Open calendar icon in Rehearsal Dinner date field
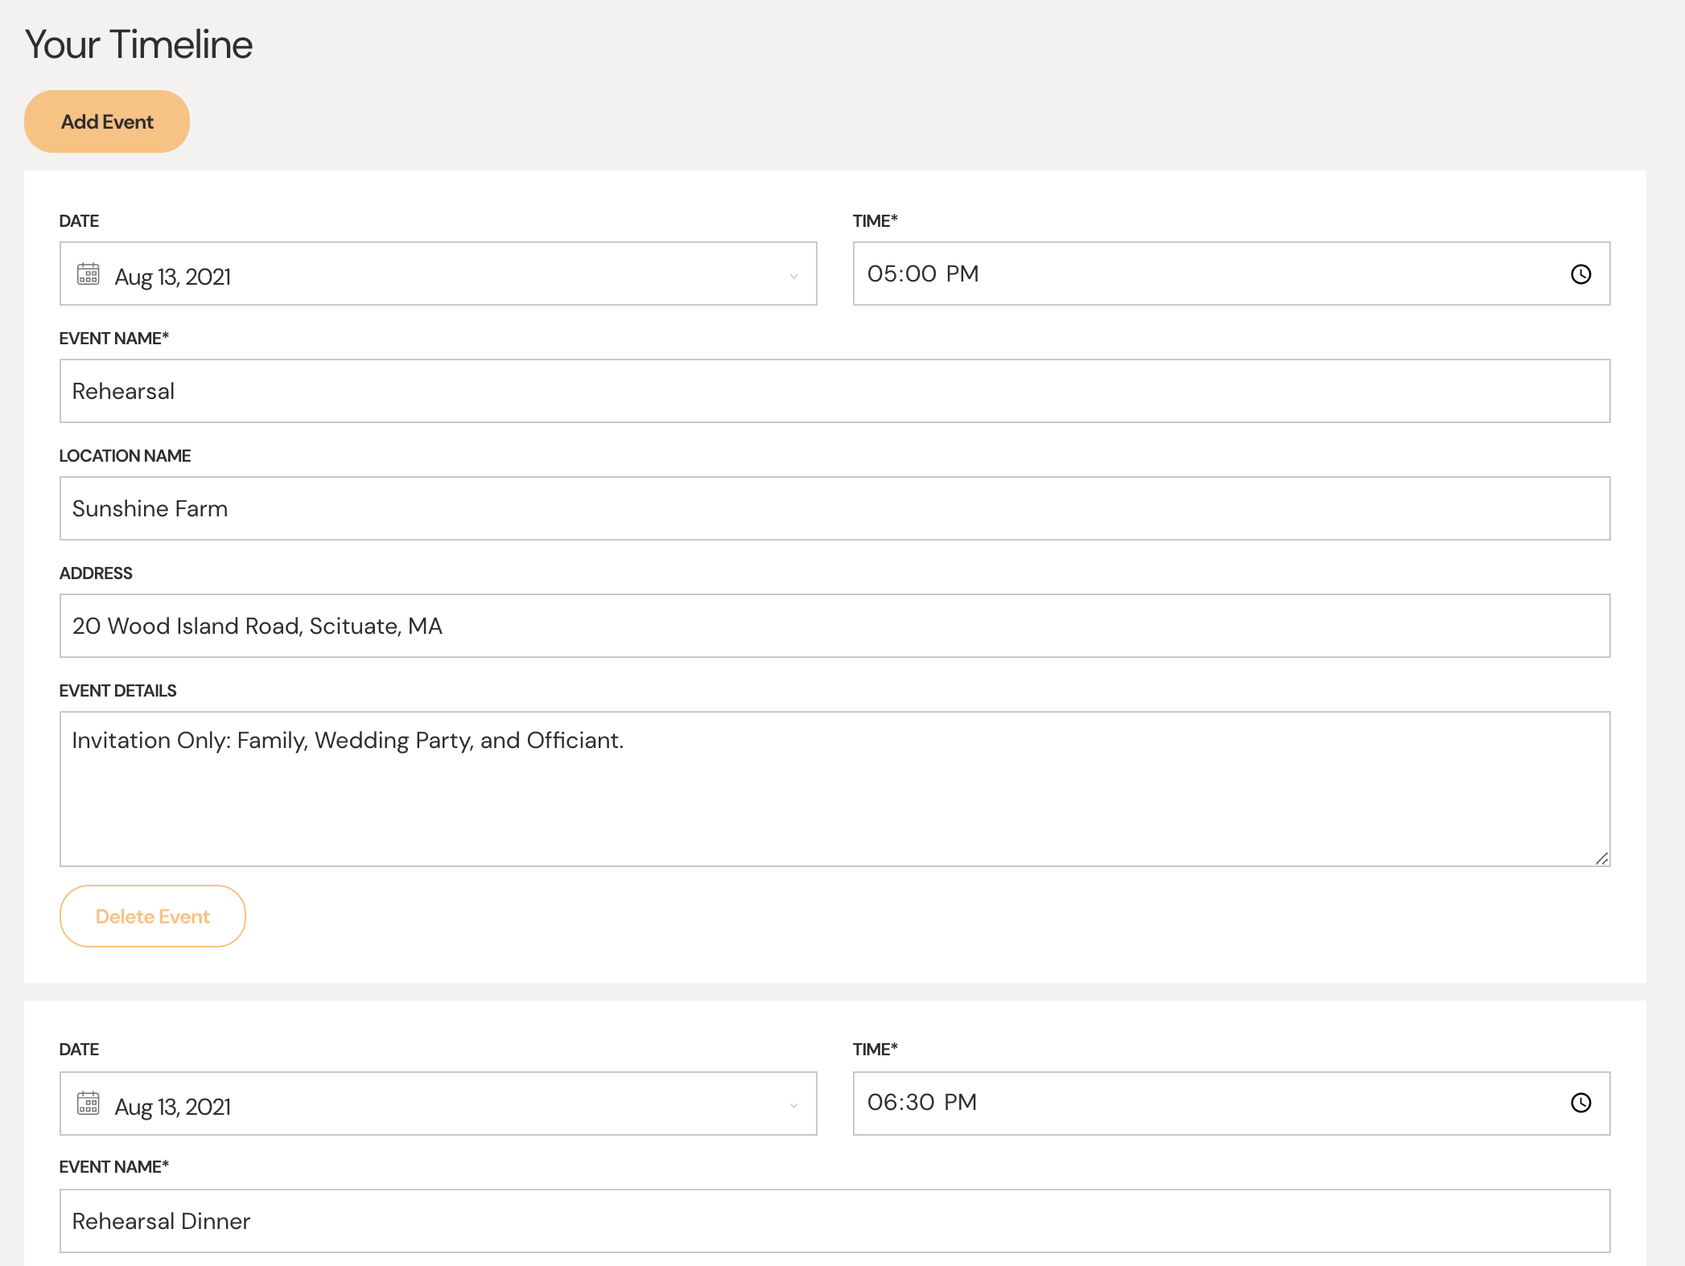The width and height of the screenshot is (1685, 1266). (x=89, y=1103)
